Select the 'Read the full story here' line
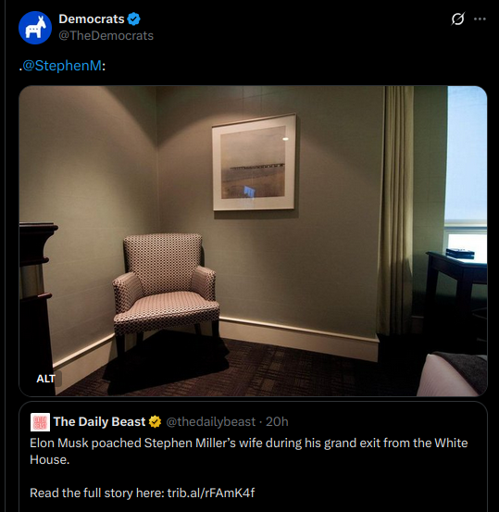499x512 pixels. (x=142, y=493)
